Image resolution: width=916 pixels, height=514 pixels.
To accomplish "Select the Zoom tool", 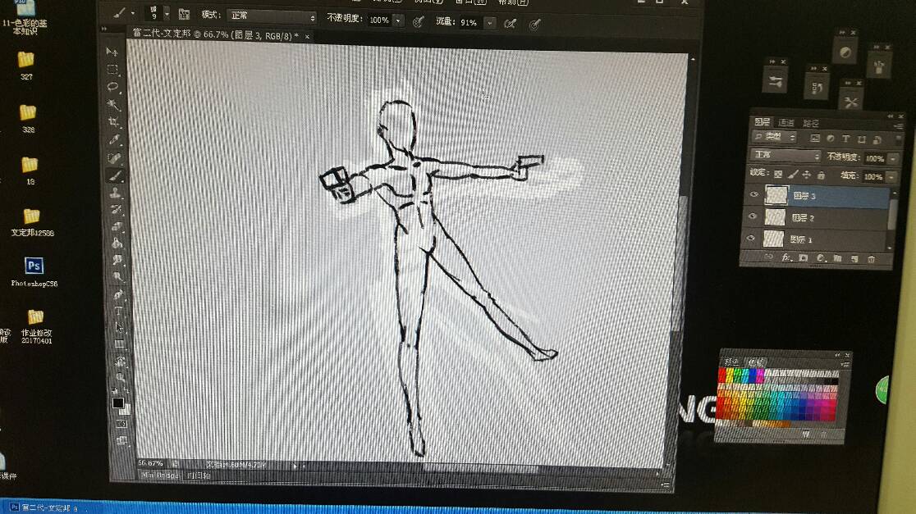I will tap(121, 377).
